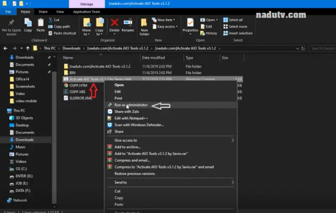
Task: Choose Open in context menu
Action: (x=171, y=85)
